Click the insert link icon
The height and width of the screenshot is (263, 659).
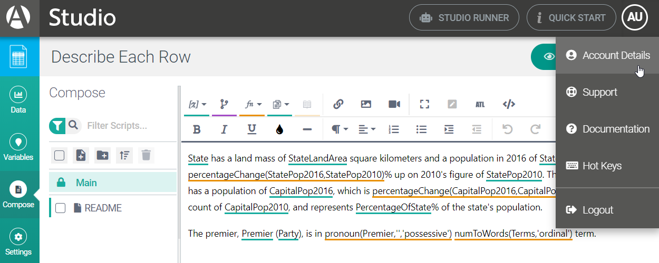[x=338, y=104]
